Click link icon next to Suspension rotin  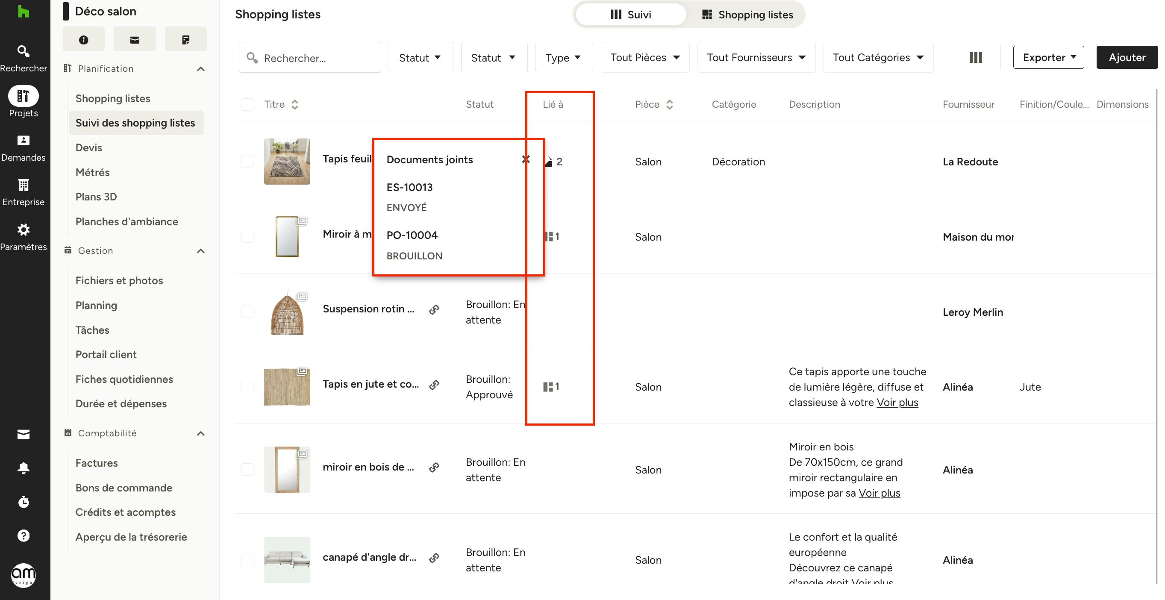pyautogui.click(x=434, y=310)
